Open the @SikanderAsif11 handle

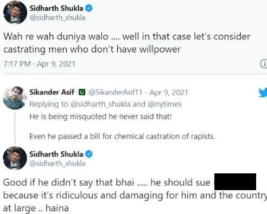116,92
